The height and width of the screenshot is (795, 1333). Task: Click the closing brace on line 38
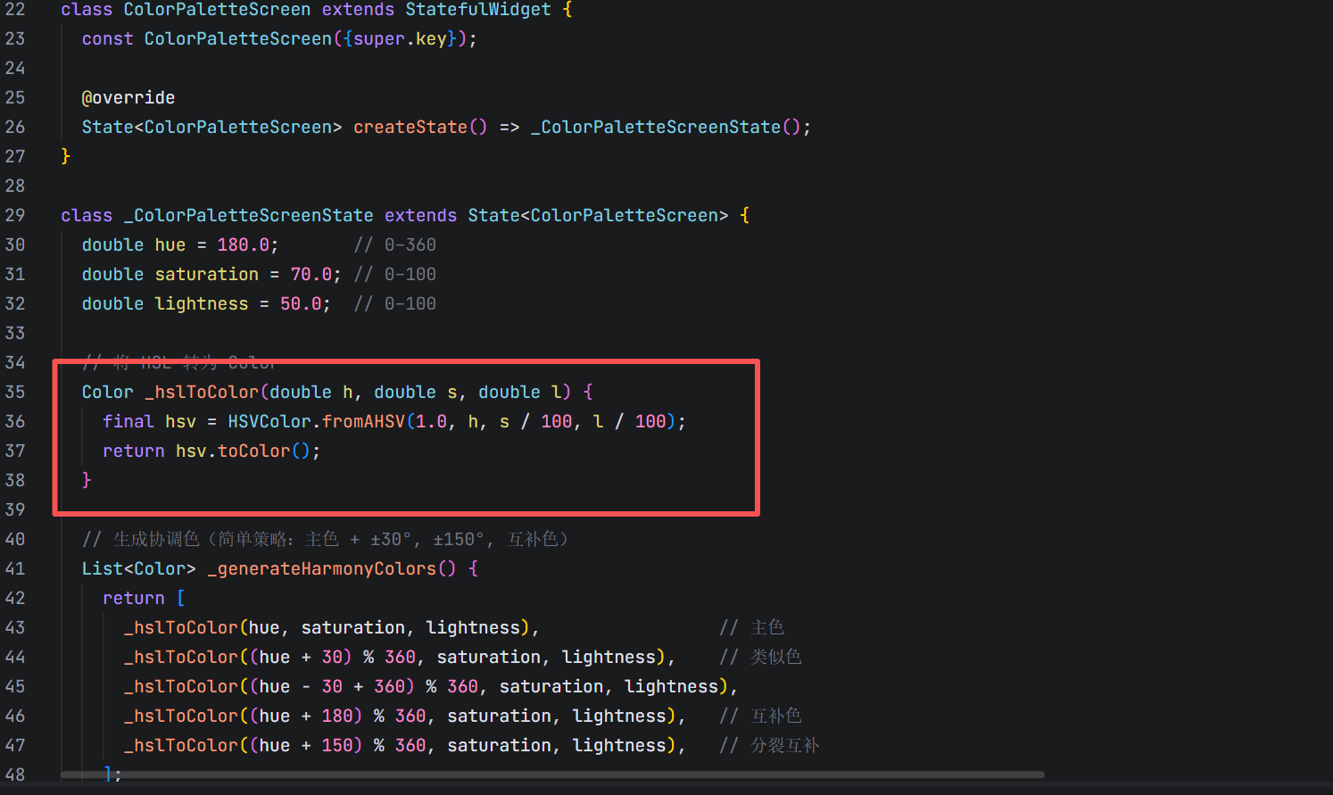click(x=87, y=480)
